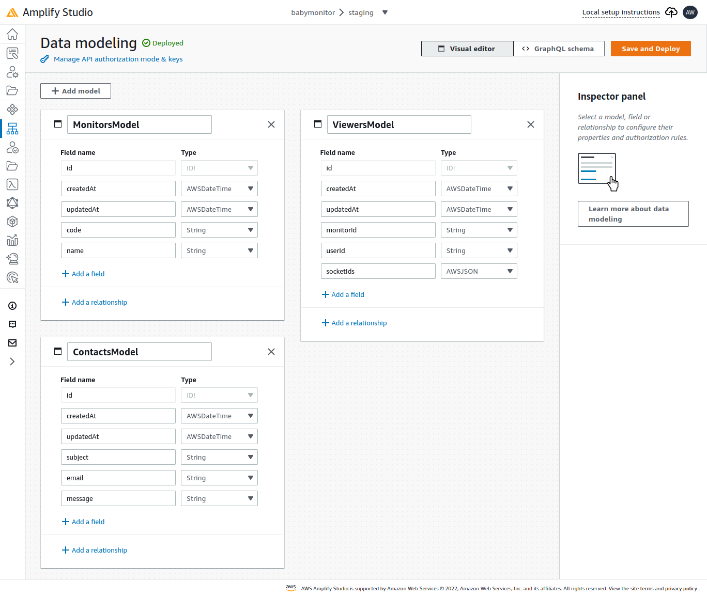Select the Visual editor tab

[467, 48]
